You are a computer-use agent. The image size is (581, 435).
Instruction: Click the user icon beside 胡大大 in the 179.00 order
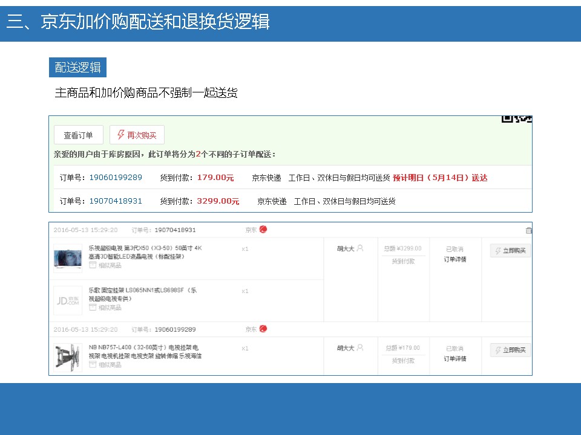pyautogui.click(x=359, y=348)
